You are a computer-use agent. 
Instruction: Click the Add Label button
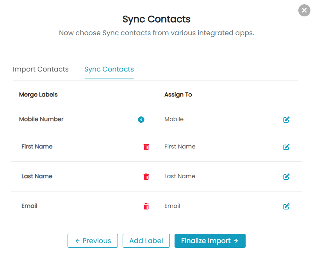coord(146,241)
